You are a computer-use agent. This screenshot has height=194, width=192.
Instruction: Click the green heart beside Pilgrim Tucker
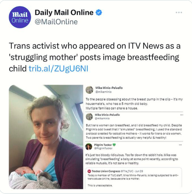point(114,145)
